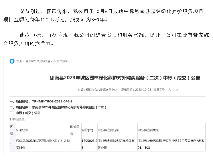
Task: Click supplier name 深圳市金州城乡环境发展有限公司 cell
Action: point(116,144)
